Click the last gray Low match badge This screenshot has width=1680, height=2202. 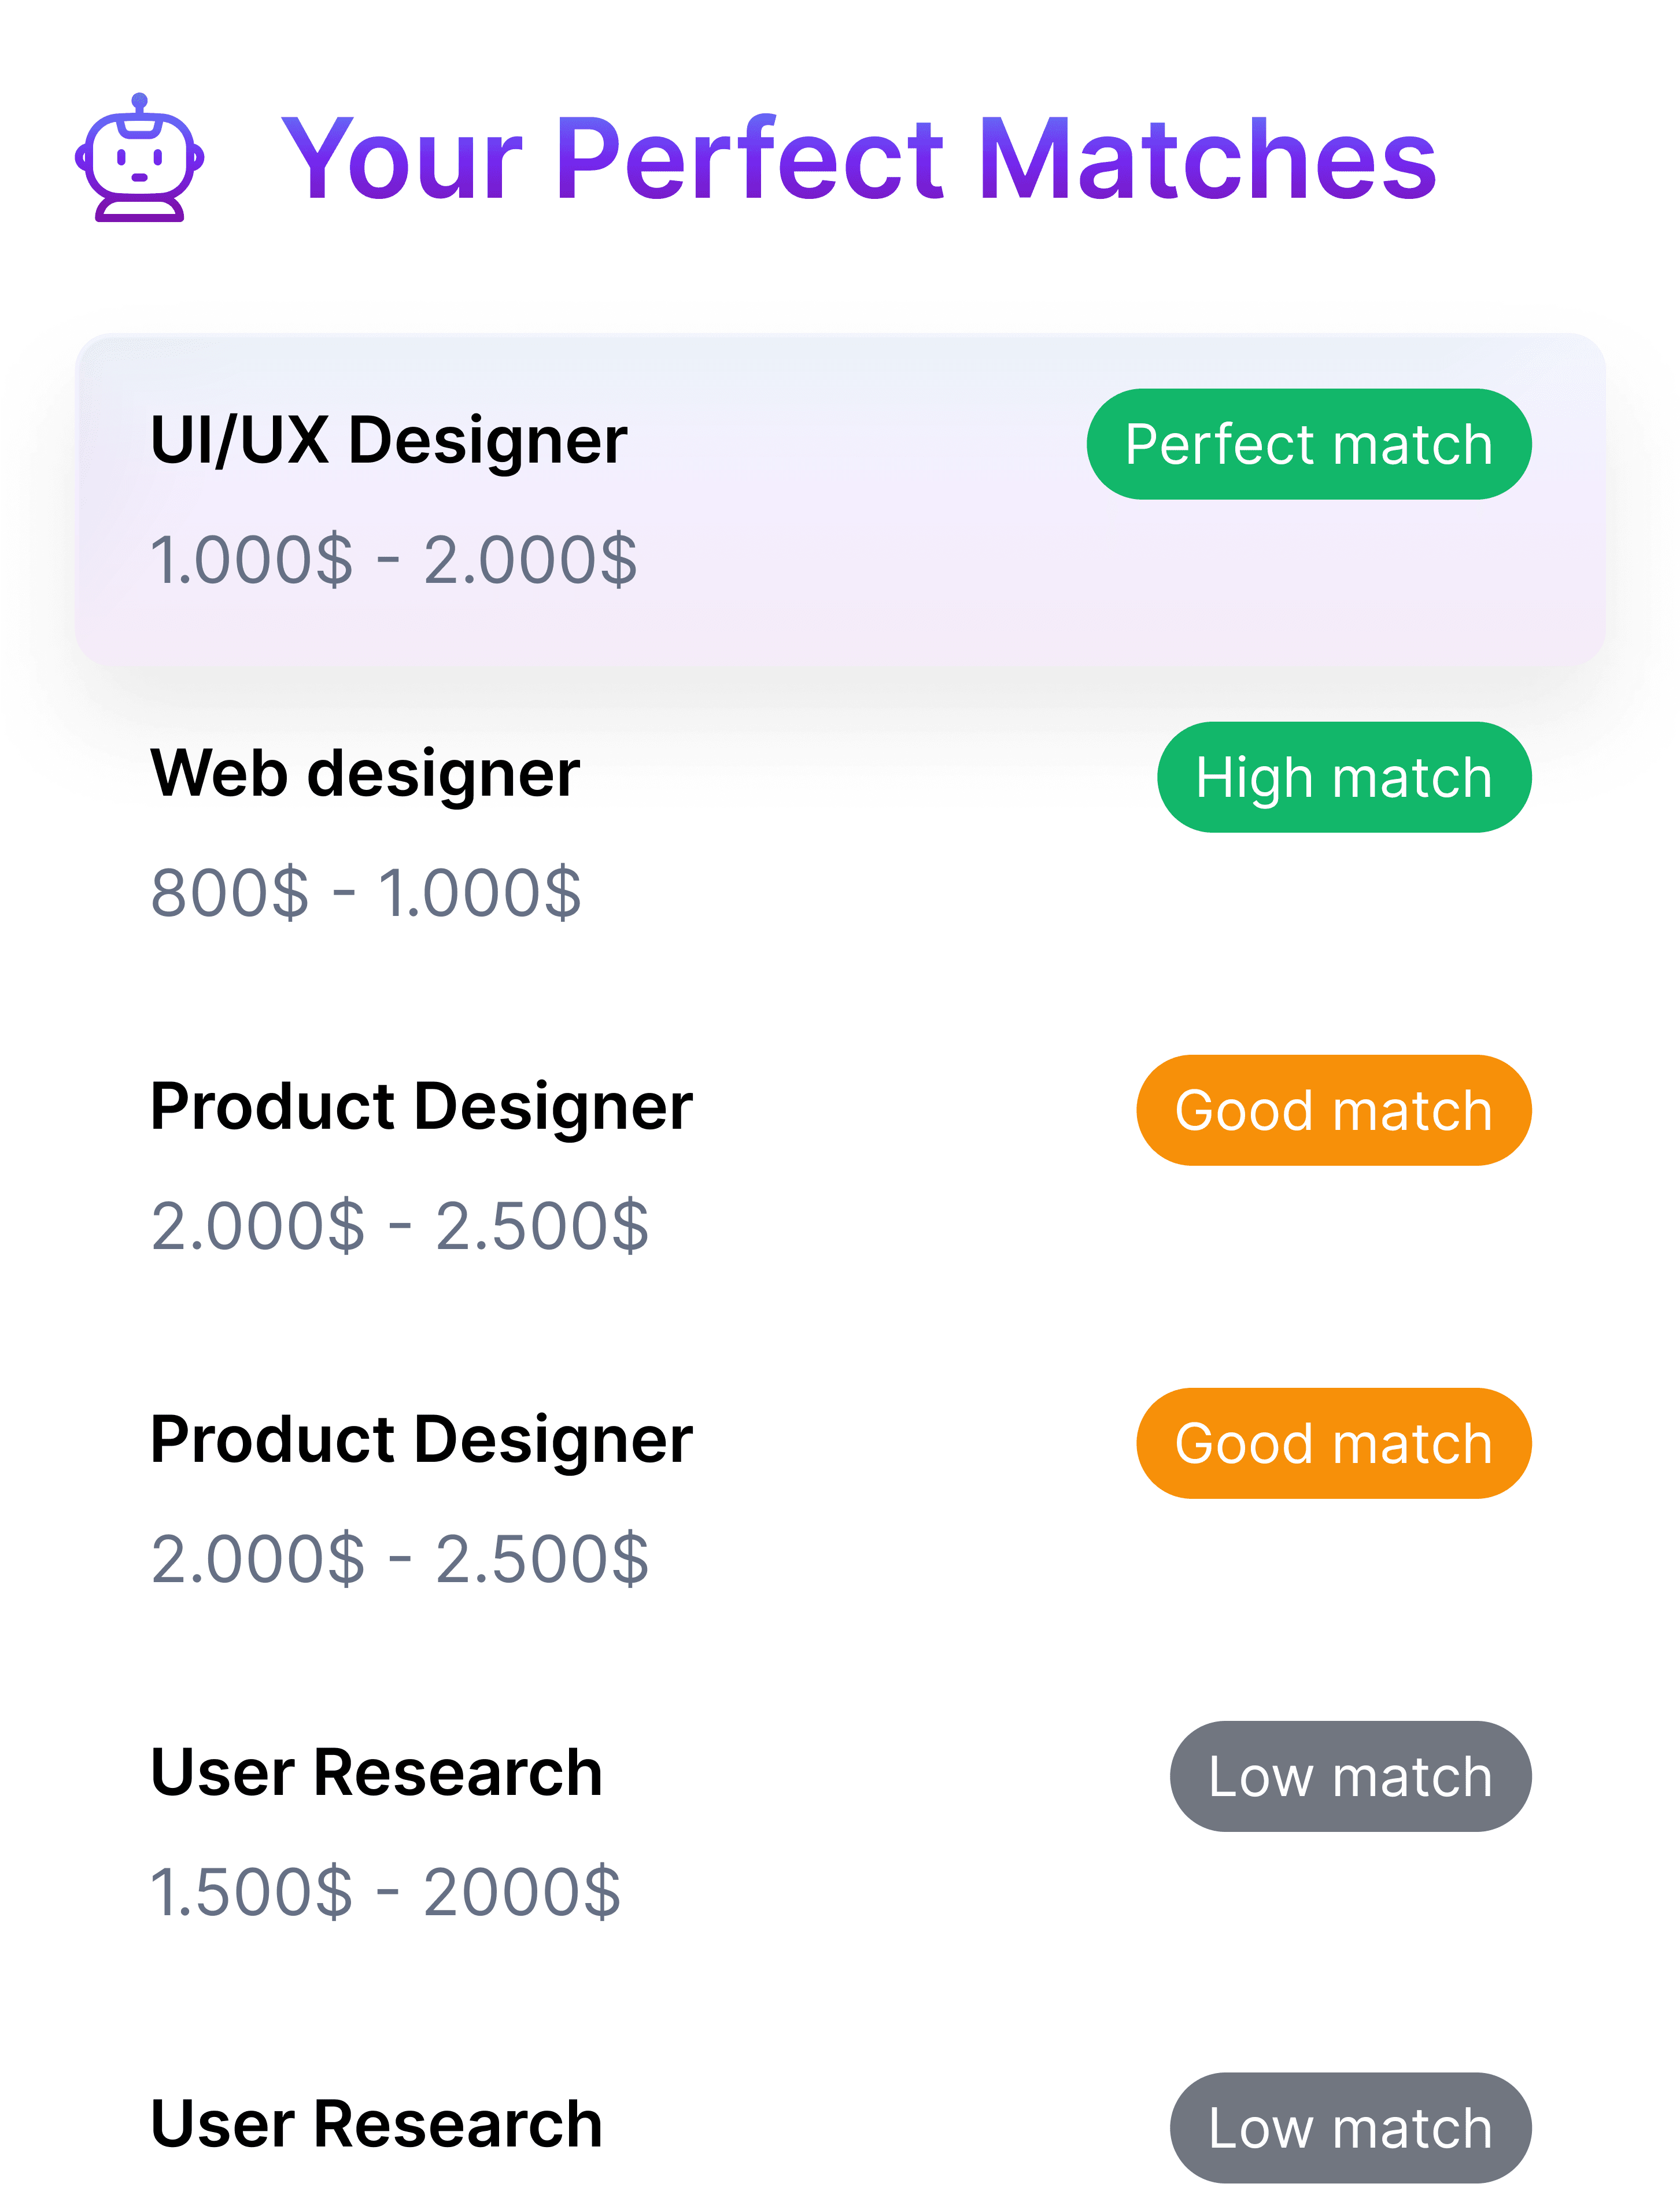(x=1350, y=2128)
